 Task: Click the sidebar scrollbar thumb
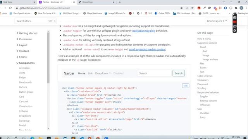coord(48,58)
